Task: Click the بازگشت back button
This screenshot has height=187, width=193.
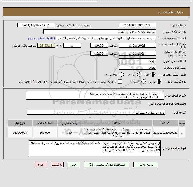Action: [x=57, y=165]
